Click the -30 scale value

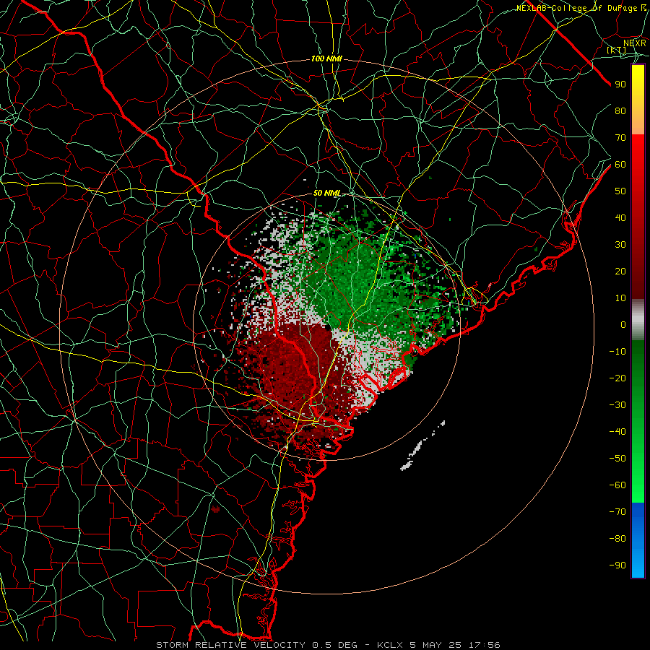[x=617, y=405]
